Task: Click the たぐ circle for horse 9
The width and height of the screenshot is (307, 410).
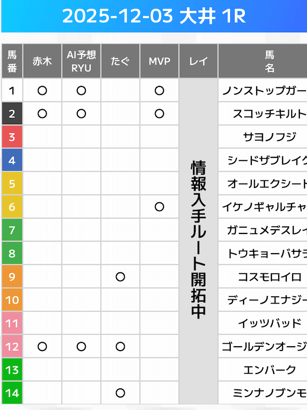Action: click(120, 277)
